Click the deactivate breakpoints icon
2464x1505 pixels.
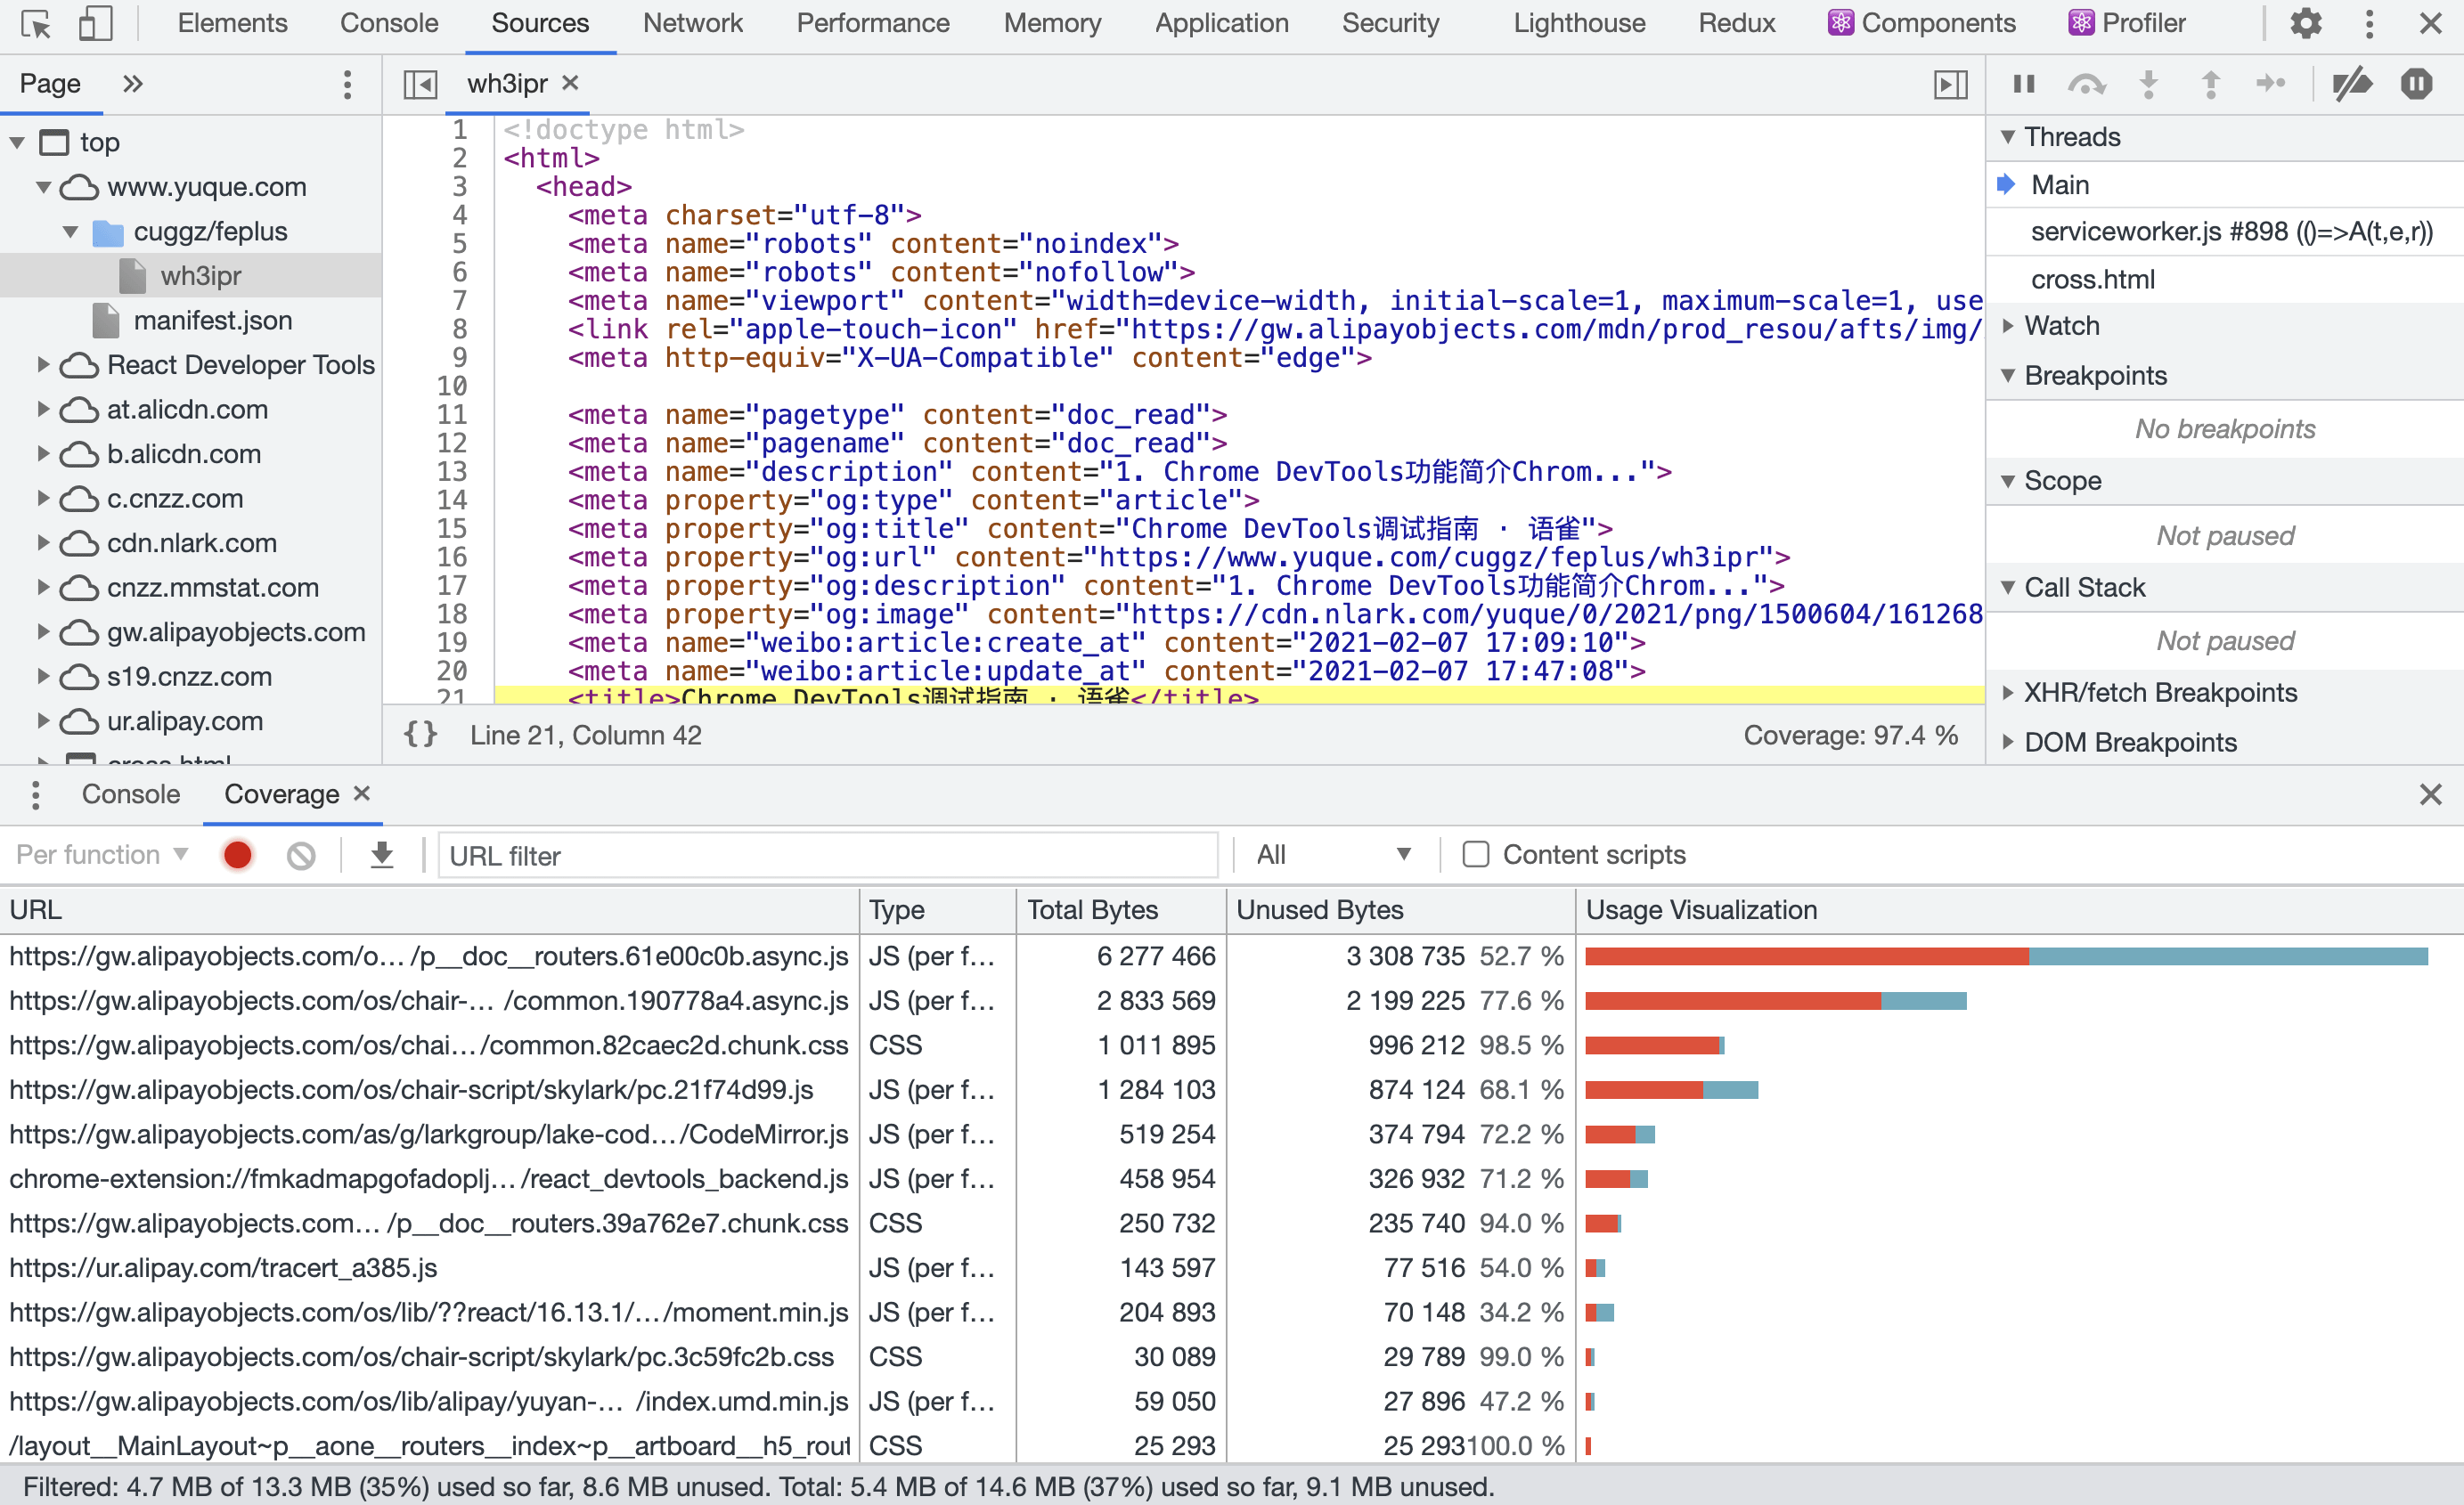pyautogui.click(x=2351, y=84)
